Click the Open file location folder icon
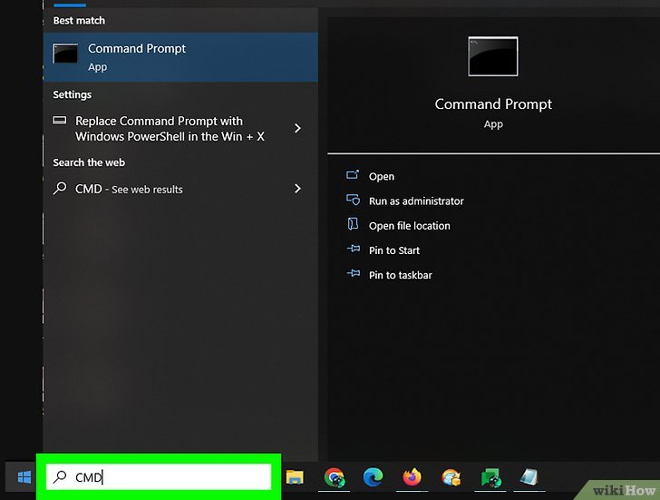The height and width of the screenshot is (500, 660). [353, 223]
